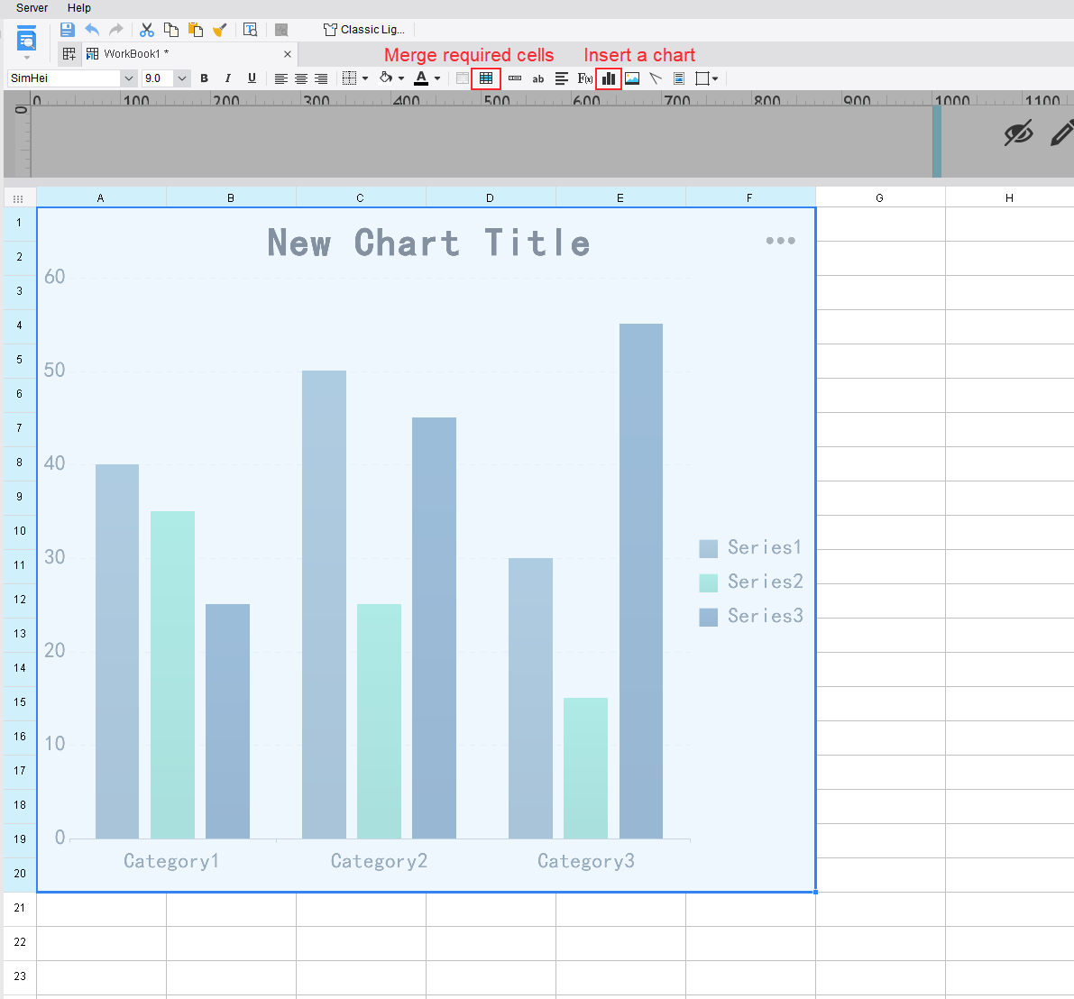Align text to the right
This screenshot has width=1074, height=999.
point(320,78)
